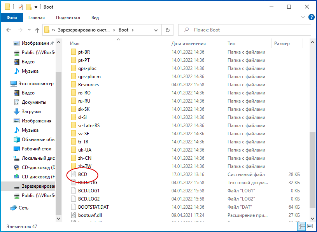Select the sk-SK folder
The image size is (317, 232).
coord(84,109)
